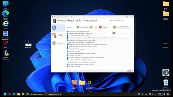This screenshot has height=97, width=173.
Task: Click the volume icon in system tray
Action: pyautogui.click(x=152, y=94)
